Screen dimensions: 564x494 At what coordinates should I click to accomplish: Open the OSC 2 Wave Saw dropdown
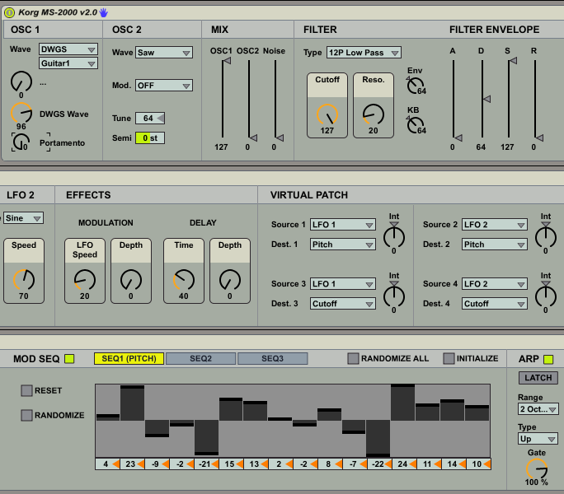pyautogui.click(x=163, y=53)
